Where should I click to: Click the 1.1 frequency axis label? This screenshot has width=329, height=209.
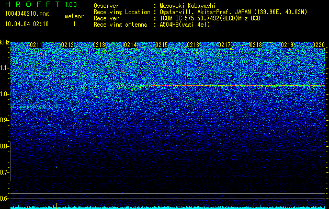click(5, 68)
